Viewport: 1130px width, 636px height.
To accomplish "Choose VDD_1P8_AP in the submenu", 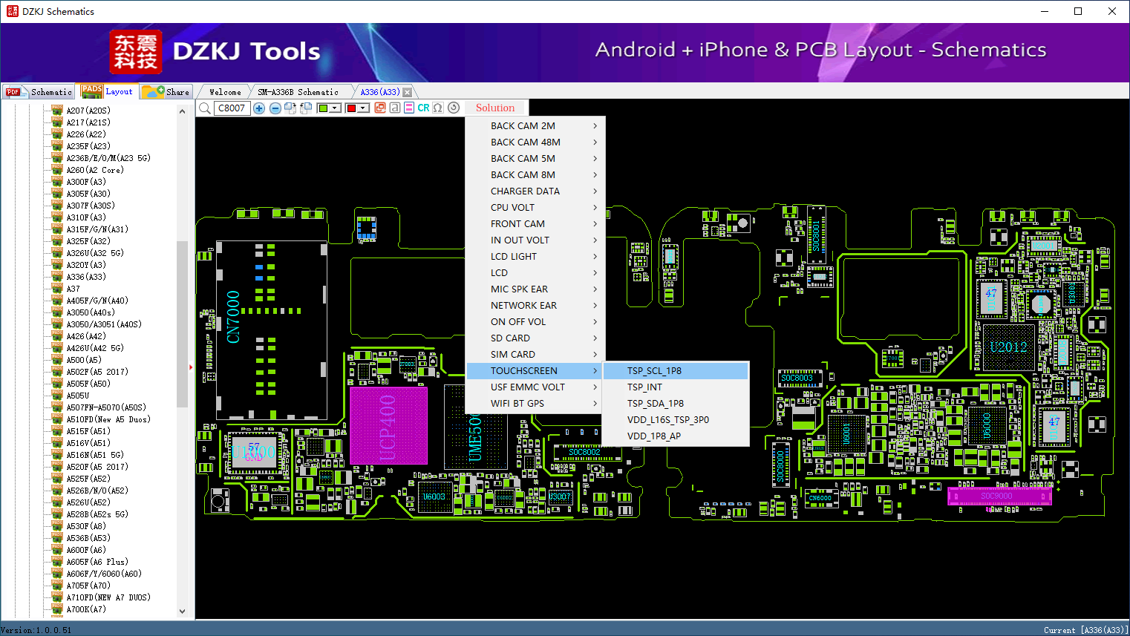I will 676,436.
